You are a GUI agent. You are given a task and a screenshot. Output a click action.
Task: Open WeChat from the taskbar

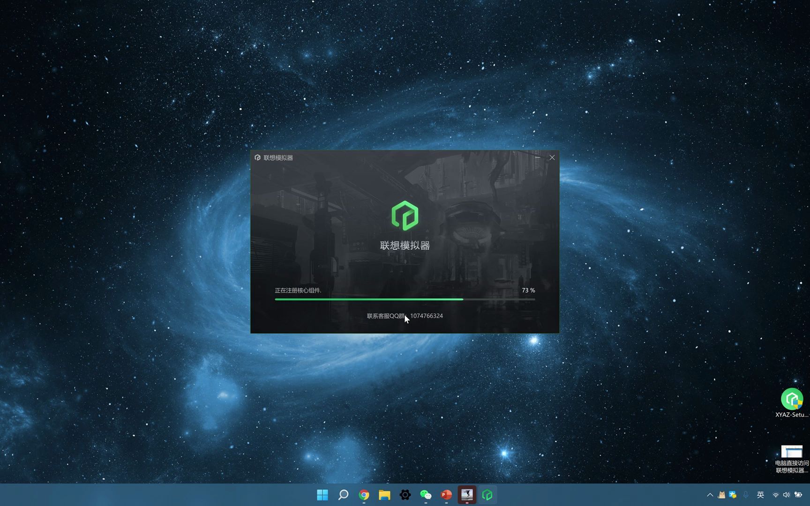[x=426, y=495]
